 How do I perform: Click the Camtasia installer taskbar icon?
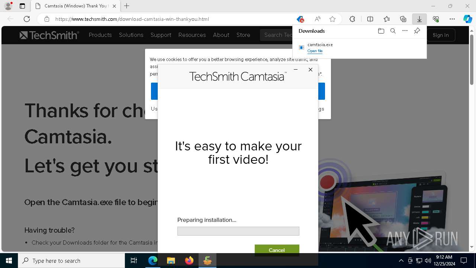point(207,261)
